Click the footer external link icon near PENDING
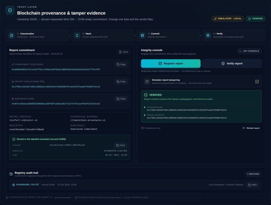The width and height of the screenshot is (271, 205). pos(76,197)
